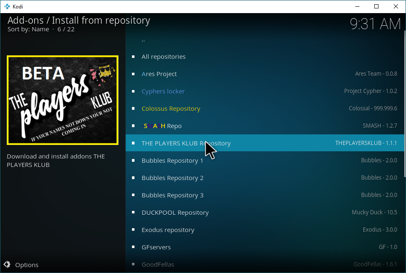
Task: Select Bubbles Repository 1
Action: tap(172, 161)
